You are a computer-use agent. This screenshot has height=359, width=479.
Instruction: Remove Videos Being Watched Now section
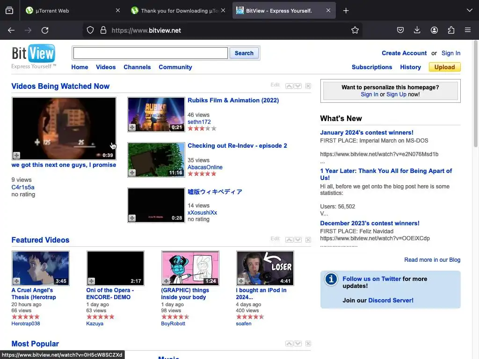coord(308,86)
